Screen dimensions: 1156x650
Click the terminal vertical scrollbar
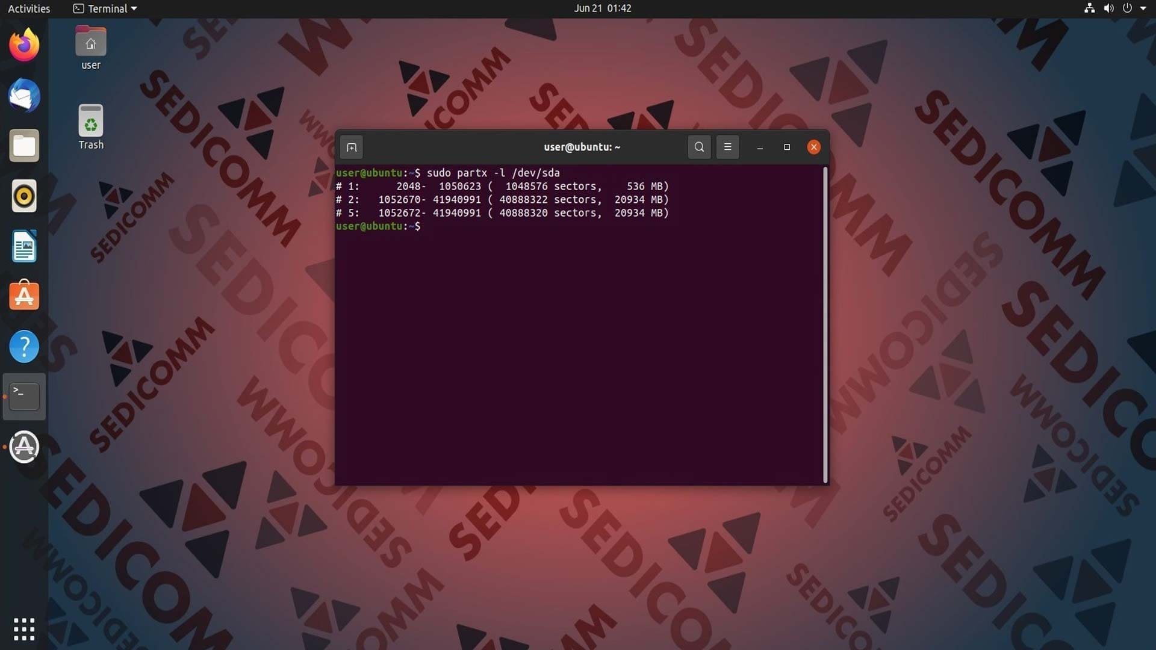click(825, 325)
